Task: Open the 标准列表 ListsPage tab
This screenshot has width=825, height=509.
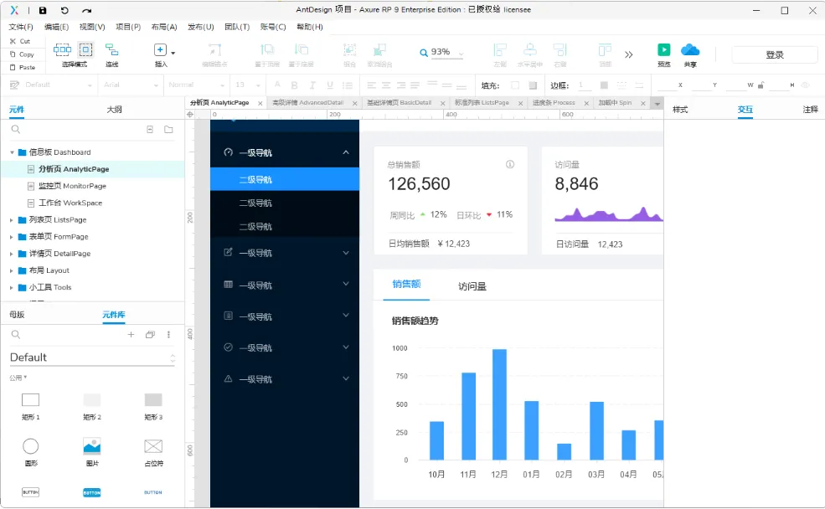Action: [482, 102]
